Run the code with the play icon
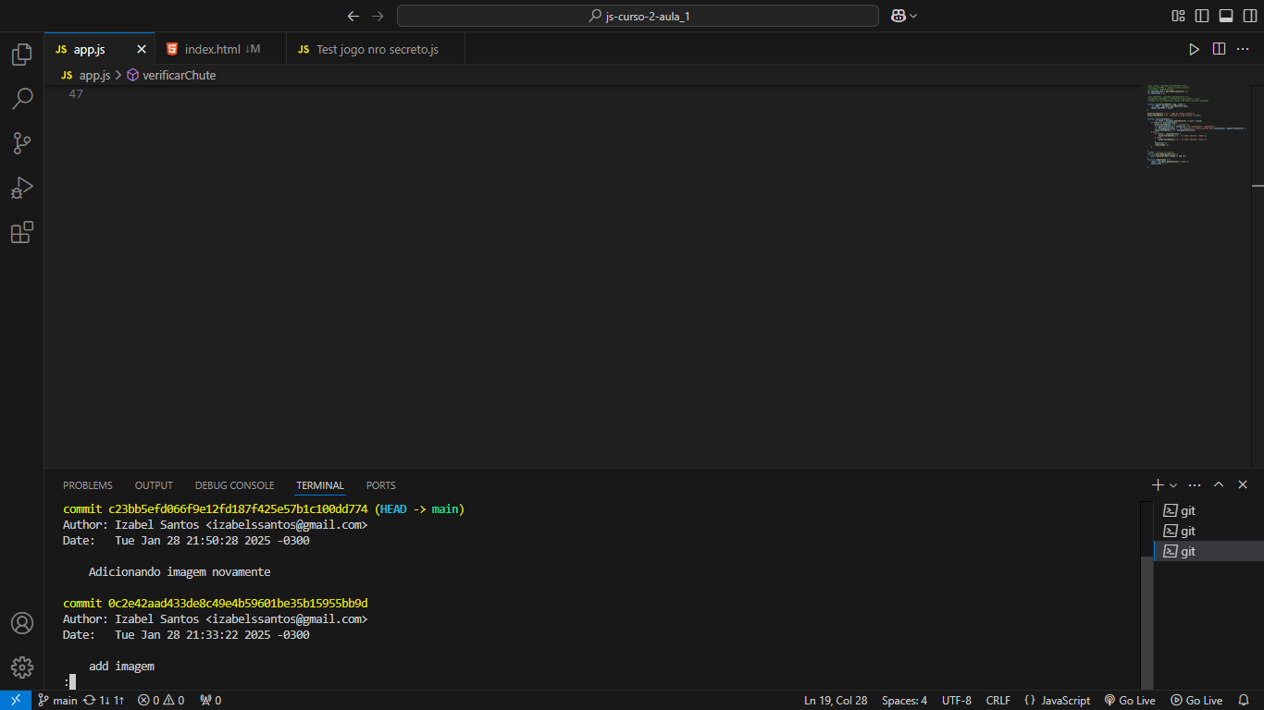The height and width of the screenshot is (710, 1264). click(x=1194, y=49)
